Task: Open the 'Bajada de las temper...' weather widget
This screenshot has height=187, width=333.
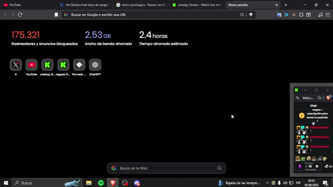Action: point(239,183)
